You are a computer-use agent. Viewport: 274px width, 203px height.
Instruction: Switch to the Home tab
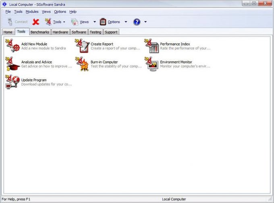click(8, 32)
